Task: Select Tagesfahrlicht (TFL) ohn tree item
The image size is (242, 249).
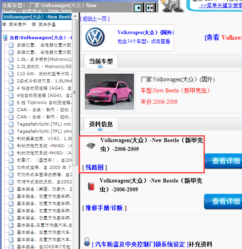Action: (x=44, y=131)
